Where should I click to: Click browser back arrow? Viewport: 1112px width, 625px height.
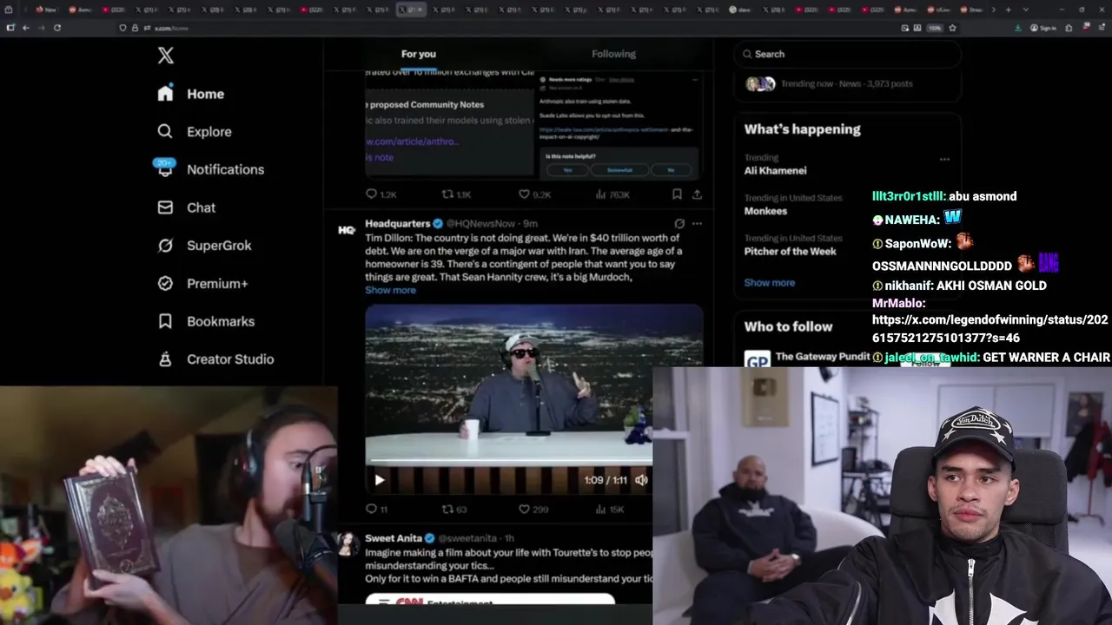pos(26,28)
